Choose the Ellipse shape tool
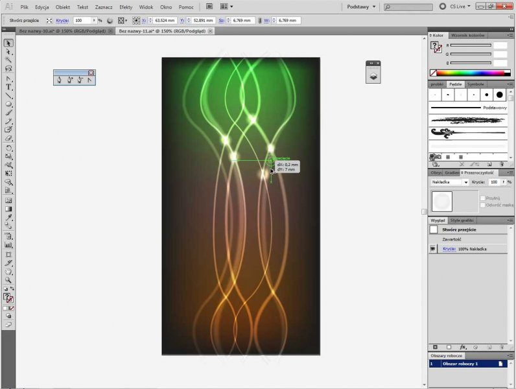The width and height of the screenshot is (516, 389). [x=9, y=104]
